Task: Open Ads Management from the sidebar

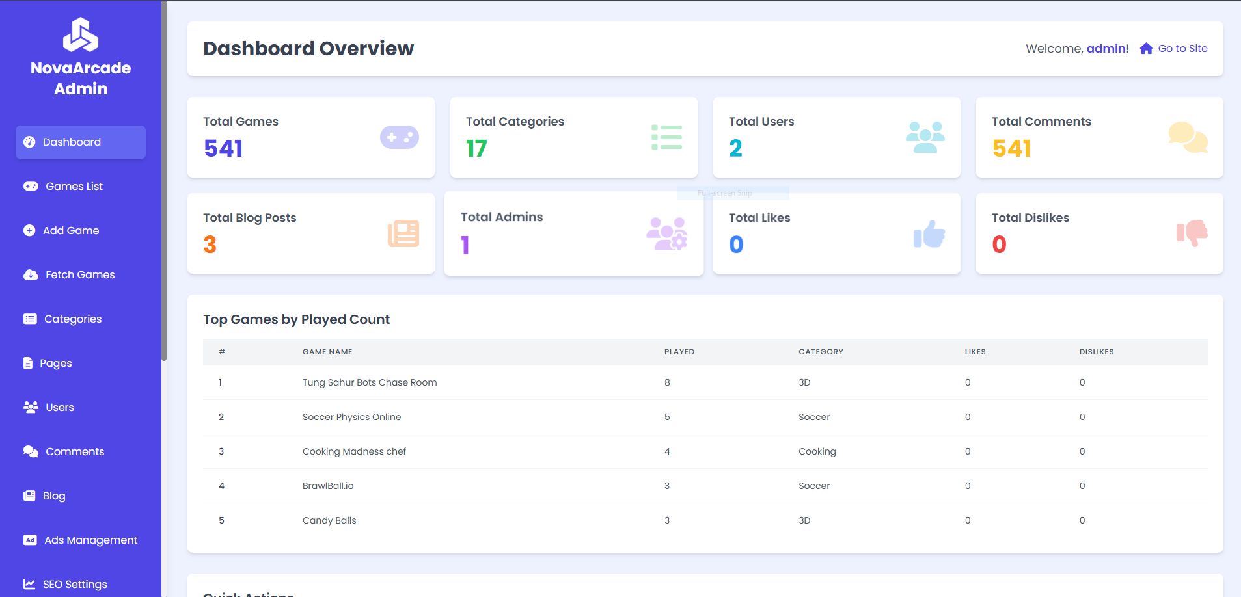Action: pos(90,540)
